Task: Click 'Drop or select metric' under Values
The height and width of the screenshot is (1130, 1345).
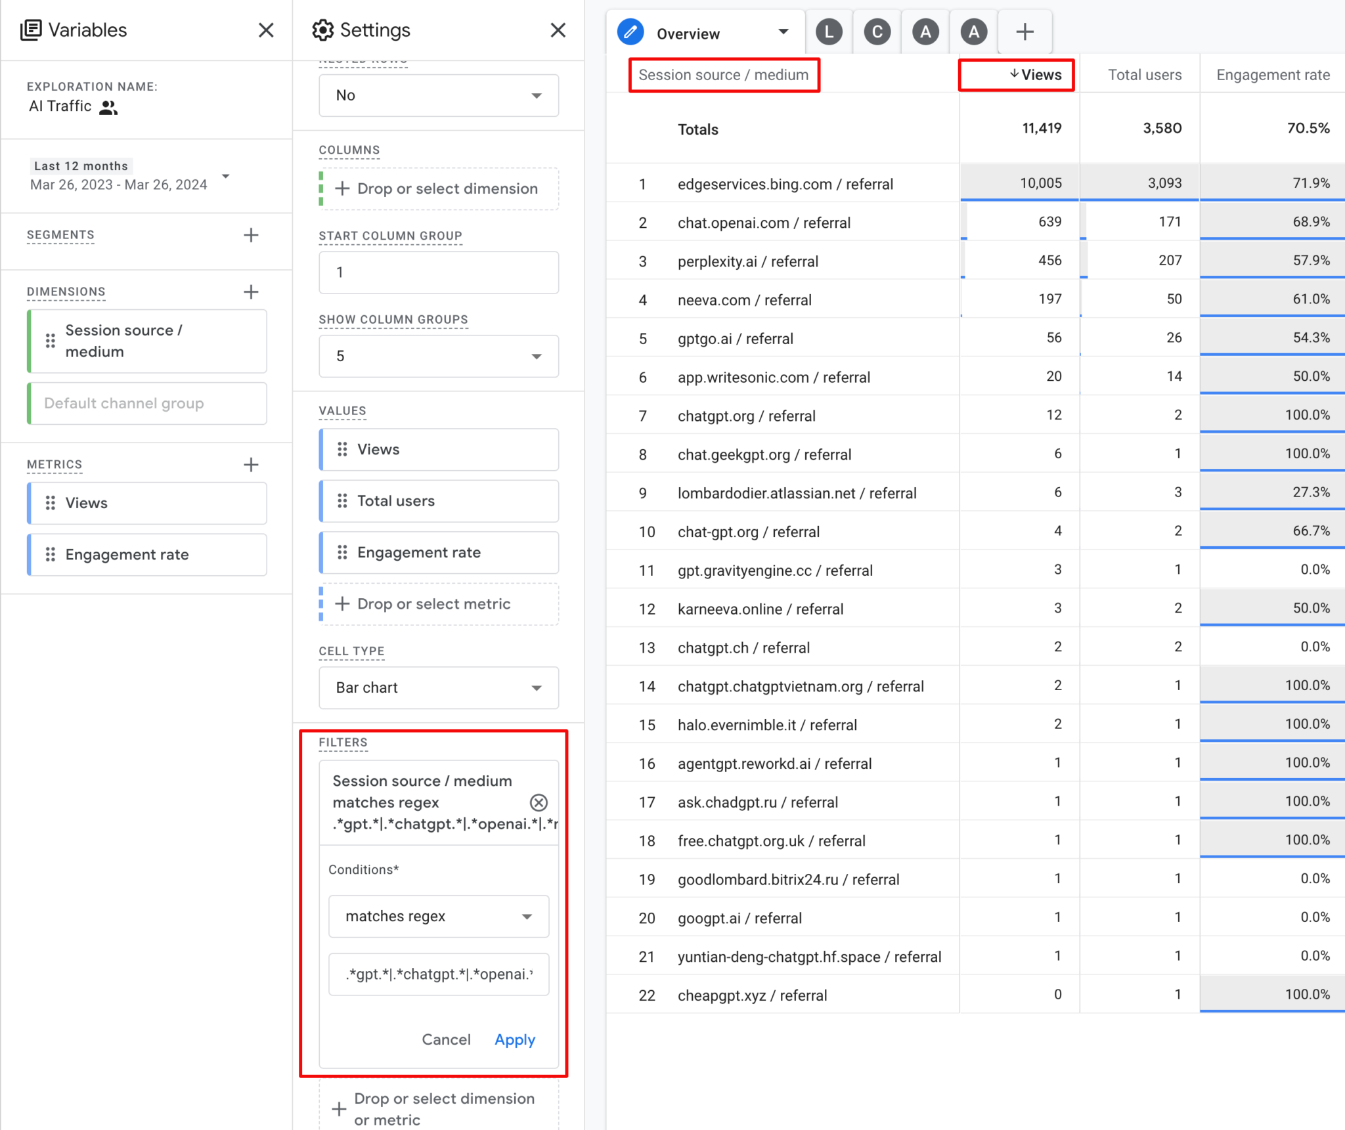Action: click(439, 604)
